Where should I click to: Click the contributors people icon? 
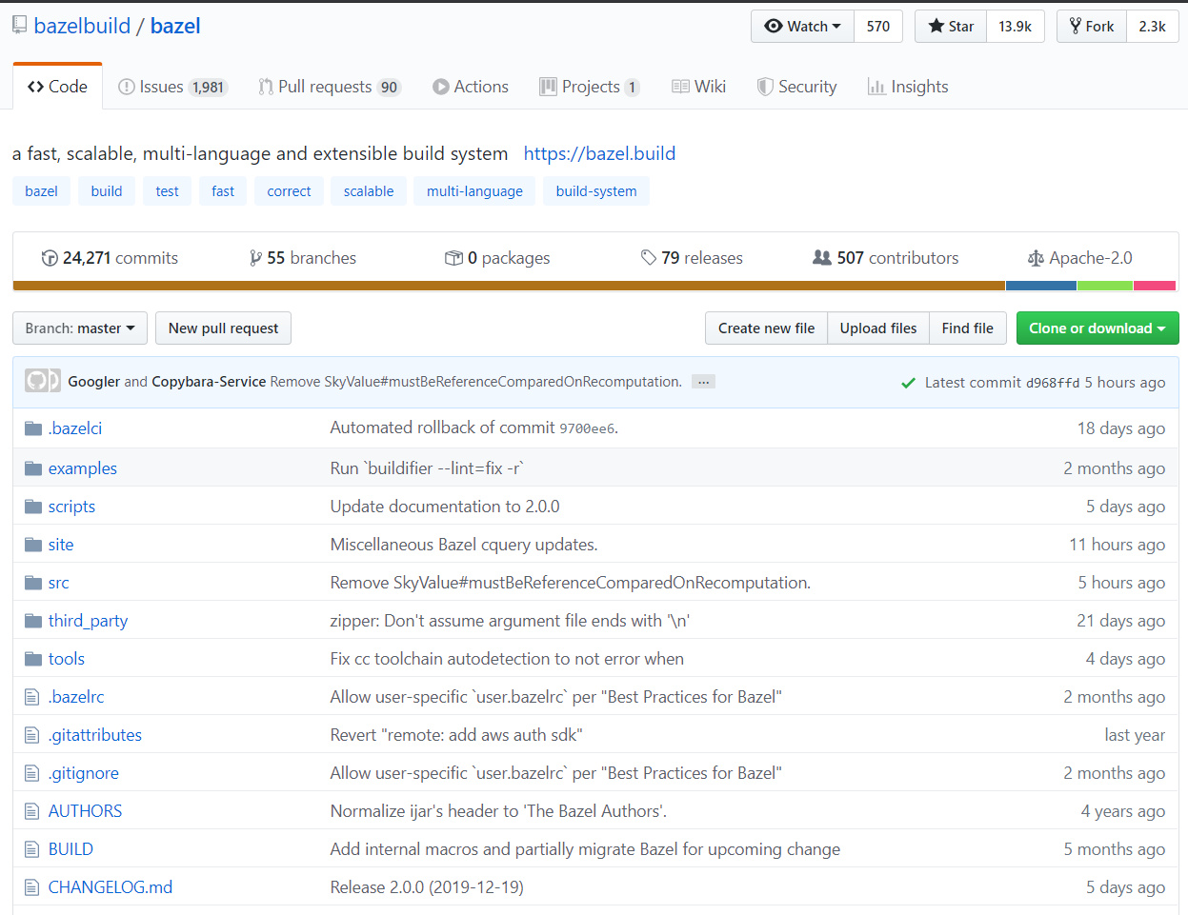pos(821,258)
